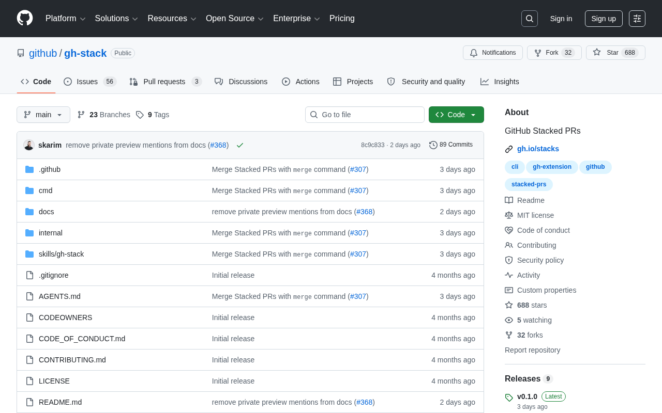Image resolution: width=662 pixels, height=413 pixels.
Task: Expand the Solutions menu
Action: tap(116, 19)
